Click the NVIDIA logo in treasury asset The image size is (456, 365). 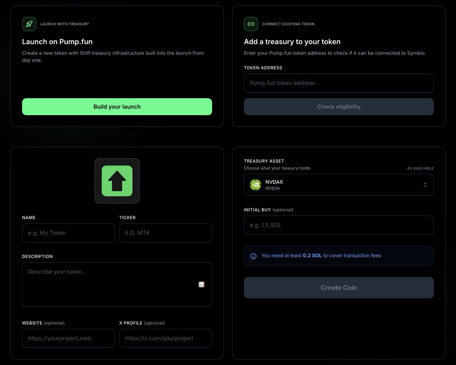point(256,185)
